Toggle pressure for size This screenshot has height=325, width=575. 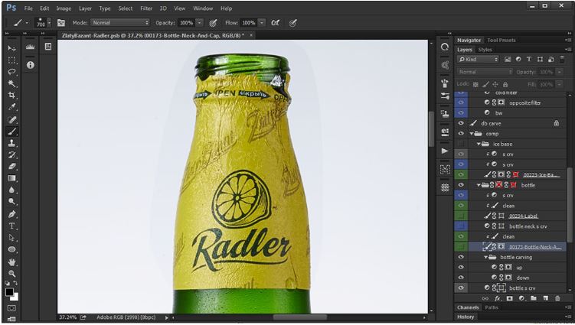(x=292, y=23)
